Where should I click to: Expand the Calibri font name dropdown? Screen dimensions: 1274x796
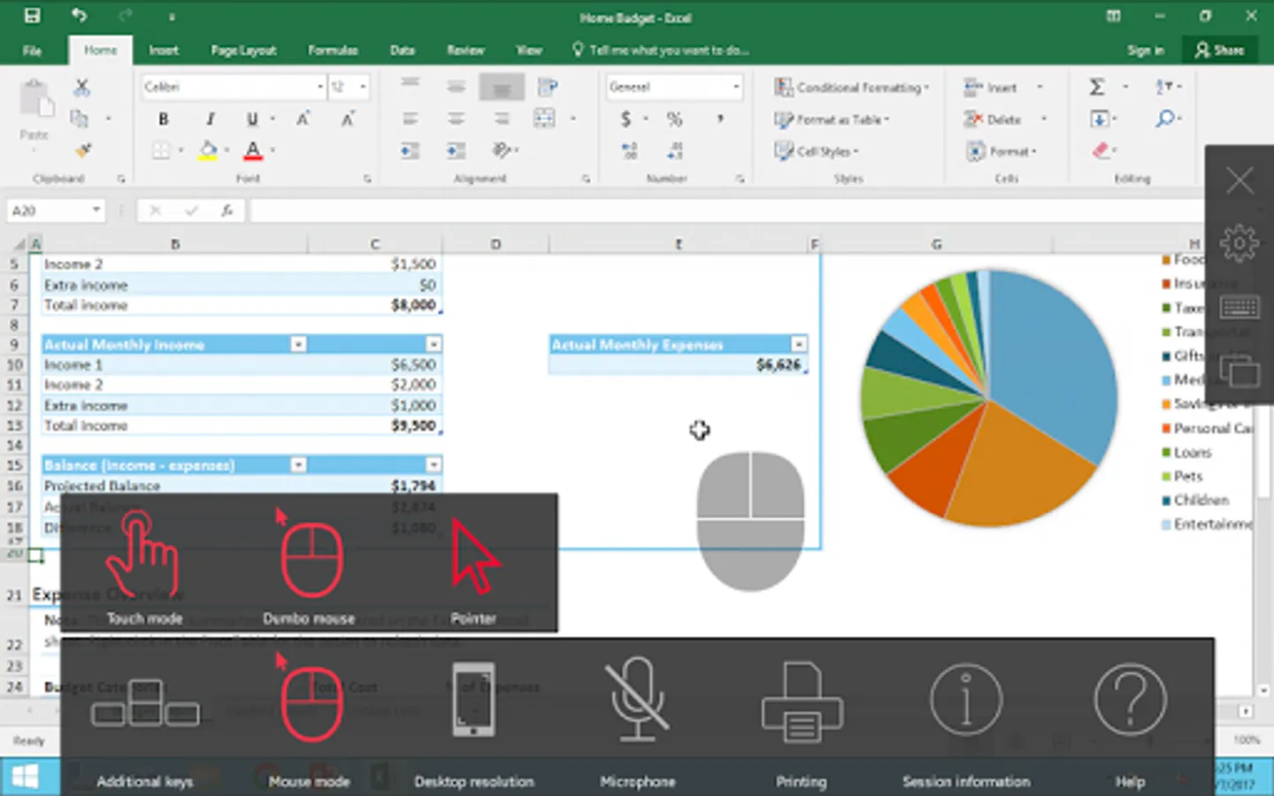tap(319, 87)
